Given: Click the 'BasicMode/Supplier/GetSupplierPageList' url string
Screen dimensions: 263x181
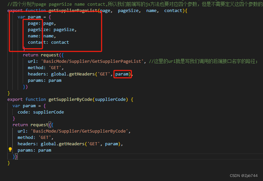Looking at the screenshot, I should click(92, 61).
